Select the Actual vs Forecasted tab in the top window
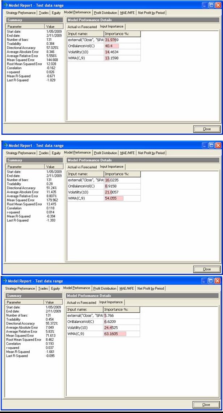 82,27
